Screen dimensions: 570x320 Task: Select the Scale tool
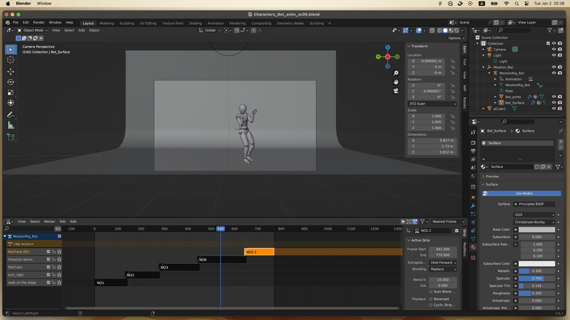pyautogui.click(x=11, y=92)
